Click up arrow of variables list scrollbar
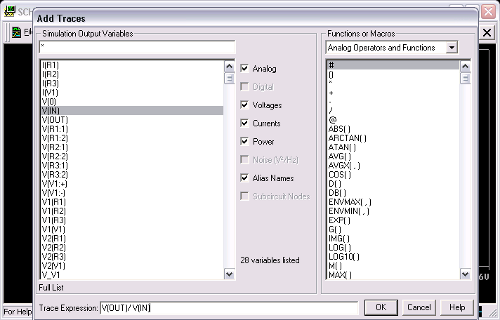Image resolution: width=500 pixels, height=320 pixels. click(x=229, y=66)
